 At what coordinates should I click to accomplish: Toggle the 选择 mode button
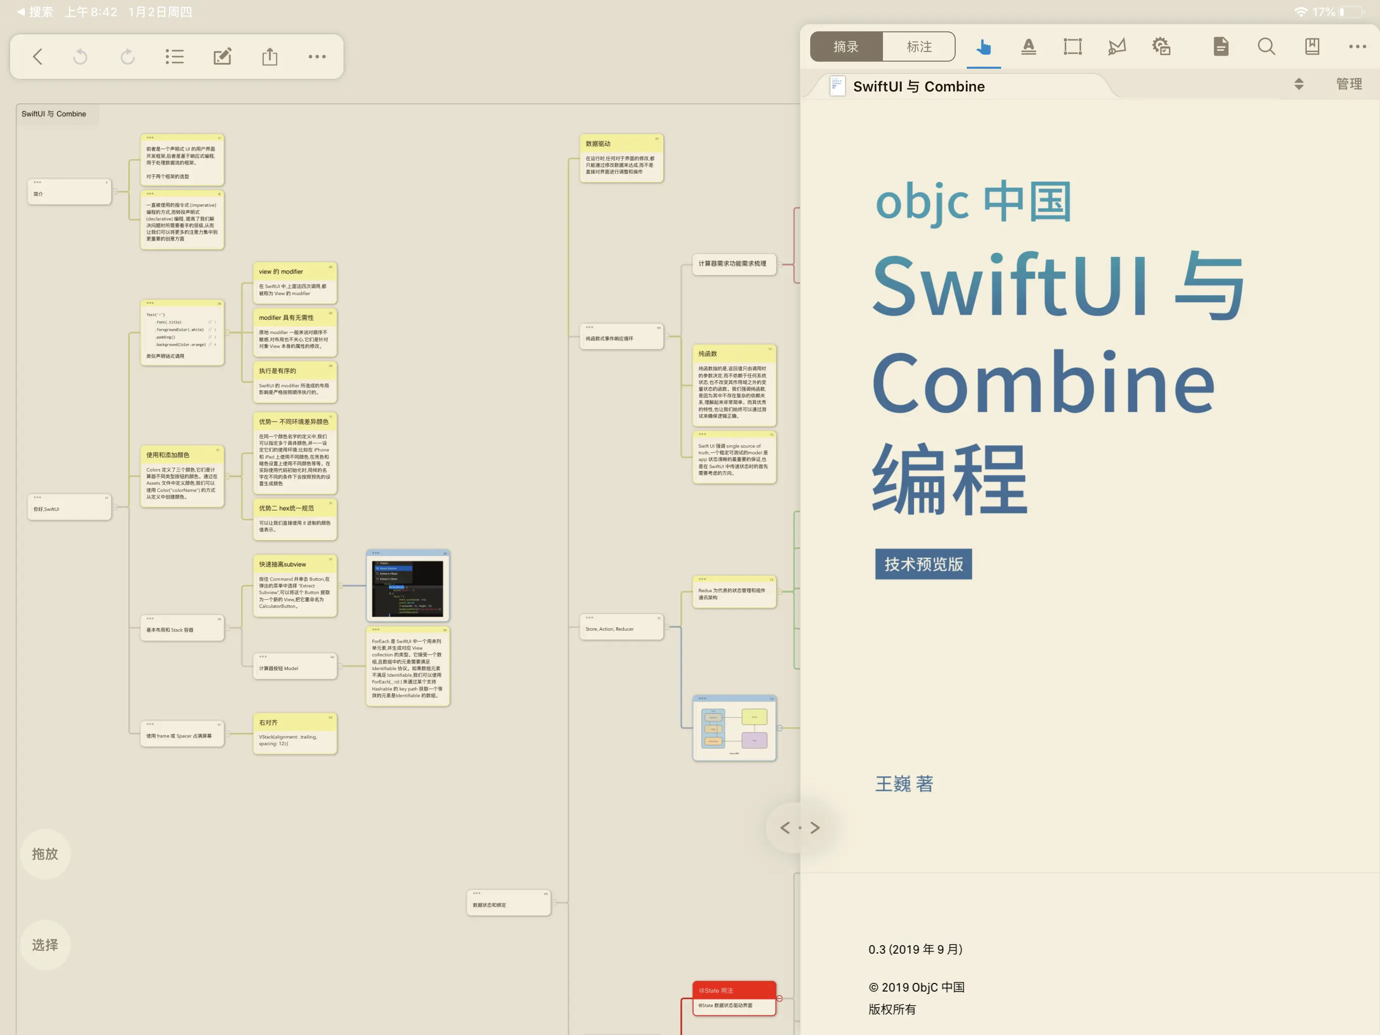[45, 945]
